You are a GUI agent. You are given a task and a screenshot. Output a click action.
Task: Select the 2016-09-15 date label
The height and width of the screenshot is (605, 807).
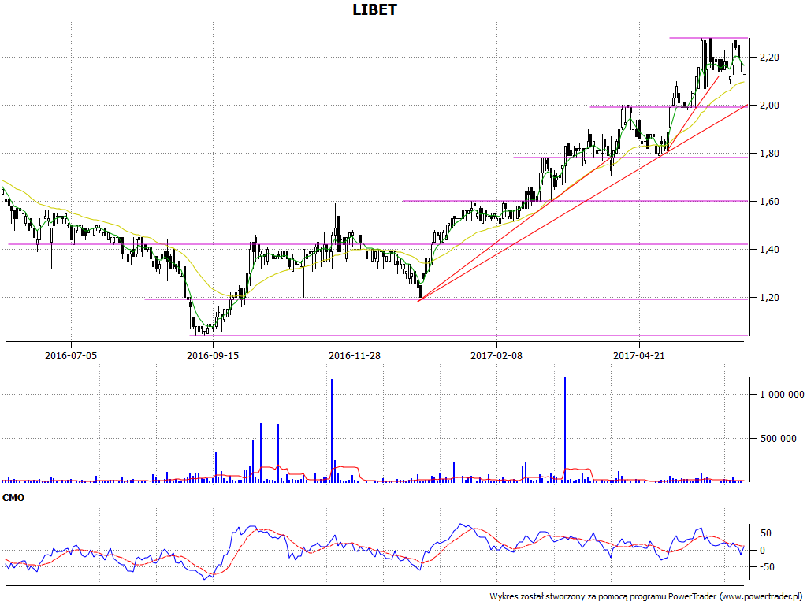coord(213,355)
